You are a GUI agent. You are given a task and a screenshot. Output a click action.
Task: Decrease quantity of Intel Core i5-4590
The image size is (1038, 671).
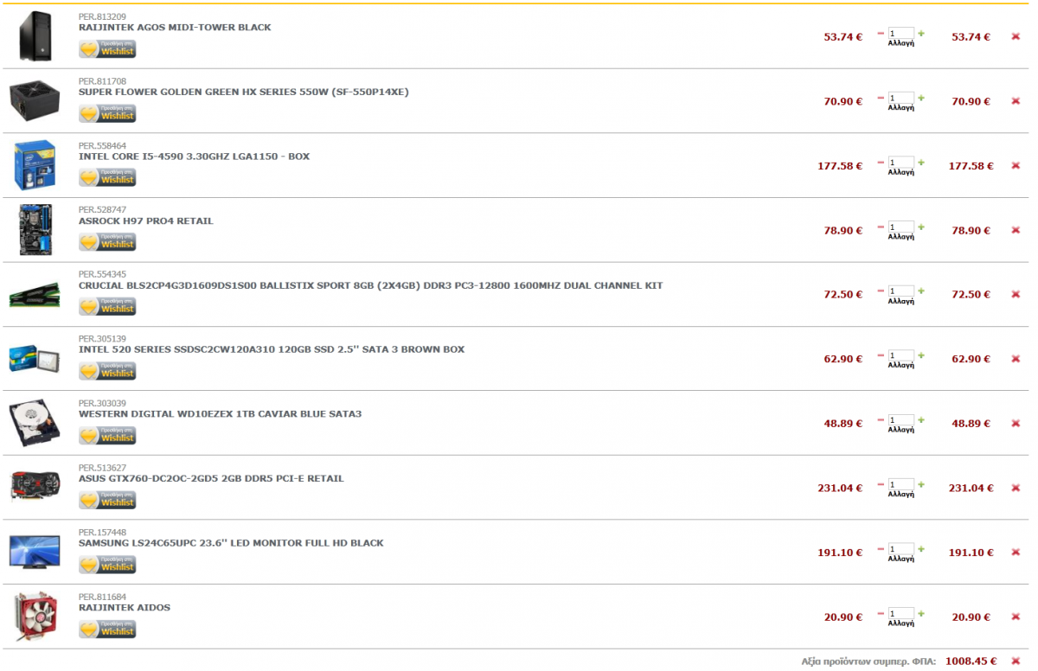(881, 163)
